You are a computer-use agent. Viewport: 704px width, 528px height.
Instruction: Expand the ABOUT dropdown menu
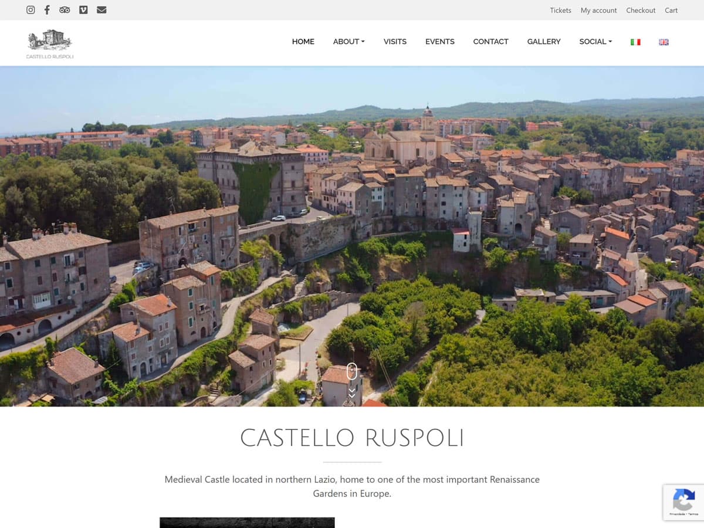pyautogui.click(x=348, y=42)
